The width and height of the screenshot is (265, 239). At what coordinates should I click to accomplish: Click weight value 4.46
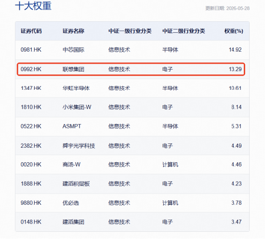coord(237,165)
